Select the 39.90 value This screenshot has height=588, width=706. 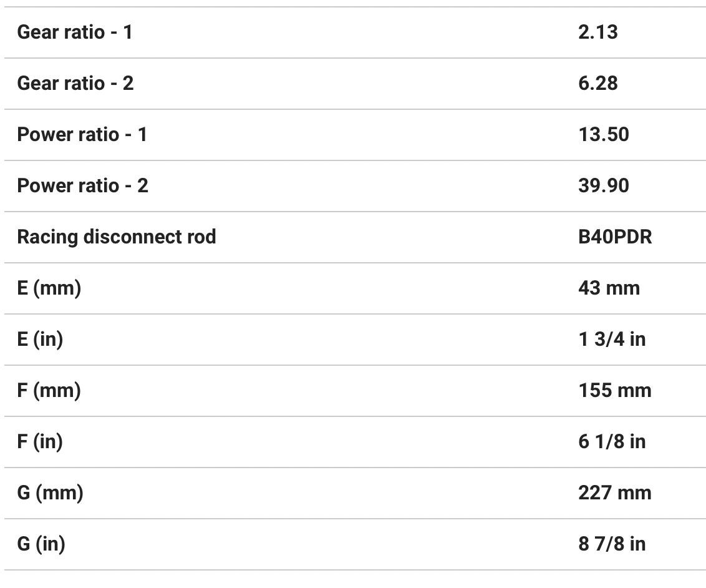(x=603, y=186)
